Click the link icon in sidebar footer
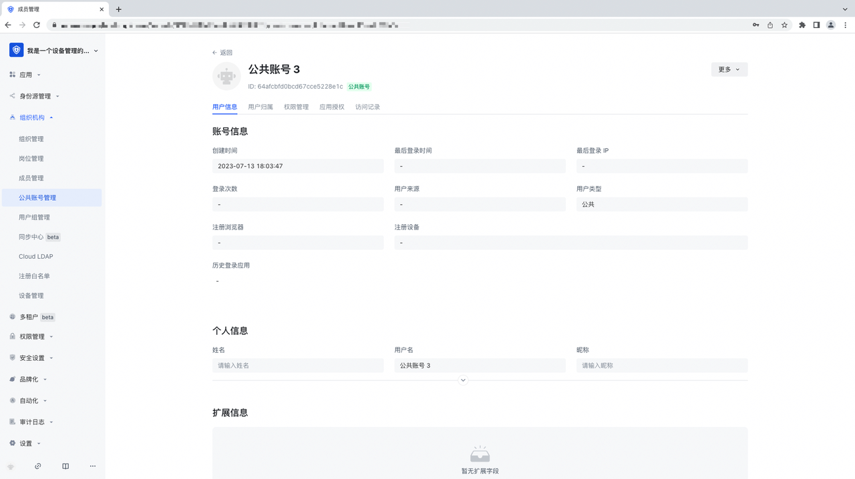 coord(38,466)
